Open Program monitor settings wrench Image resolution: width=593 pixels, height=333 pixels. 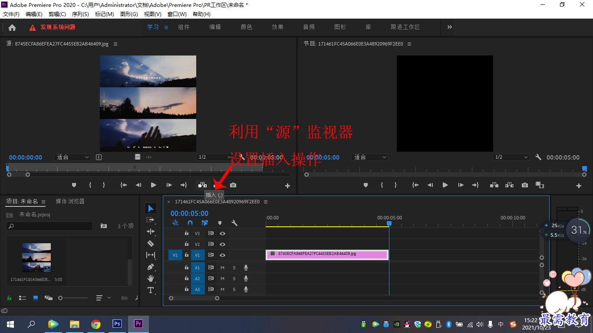[x=538, y=157]
